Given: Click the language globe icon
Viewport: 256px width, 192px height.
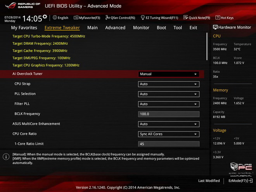Looking at the screenshot, I should click(55, 17).
